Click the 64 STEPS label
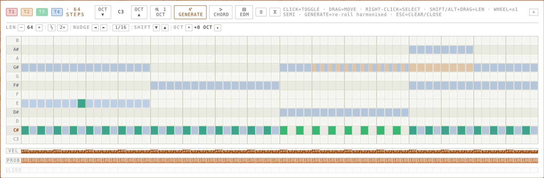Screen dimensions: 544x178 point(75,12)
